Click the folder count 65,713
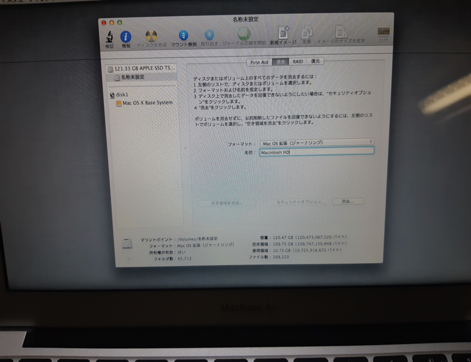471x362 pixels. (x=184, y=258)
